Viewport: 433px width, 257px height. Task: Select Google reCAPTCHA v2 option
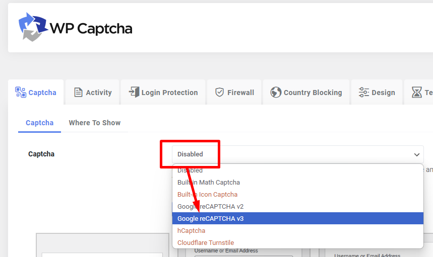pyautogui.click(x=210, y=206)
